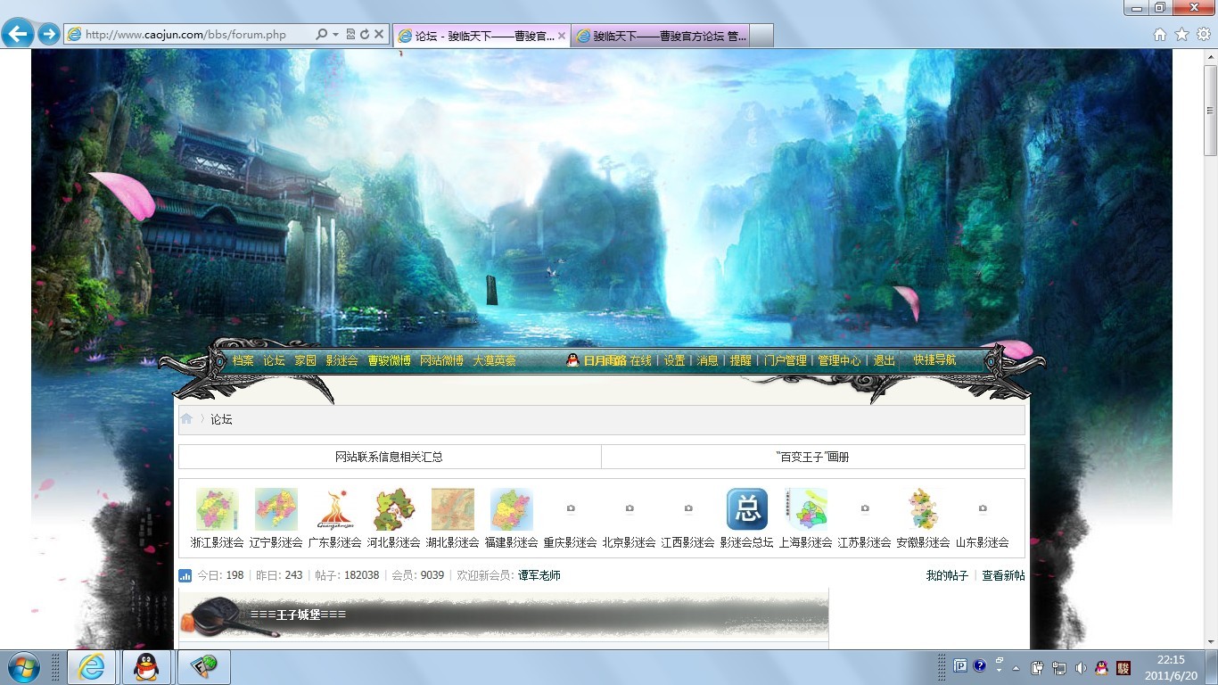Open the 快捷导航 quick navigation menu
Screen dimensions: 1218x685
[x=934, y=360]
